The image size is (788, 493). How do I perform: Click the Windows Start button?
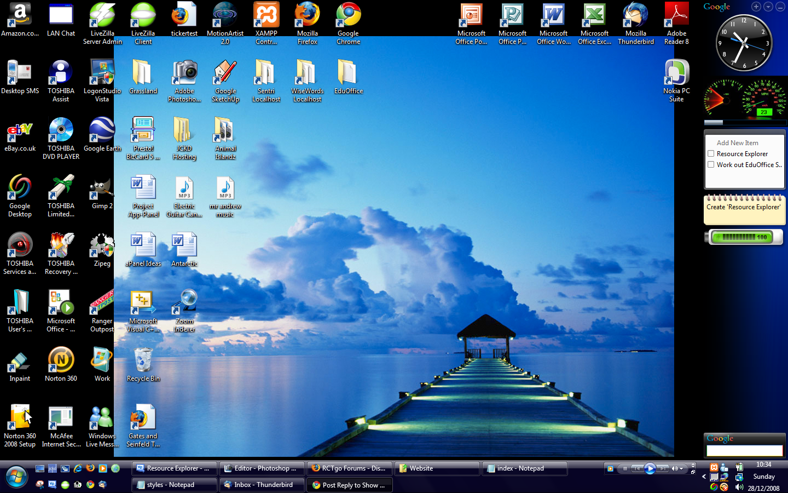click(16, 477)
